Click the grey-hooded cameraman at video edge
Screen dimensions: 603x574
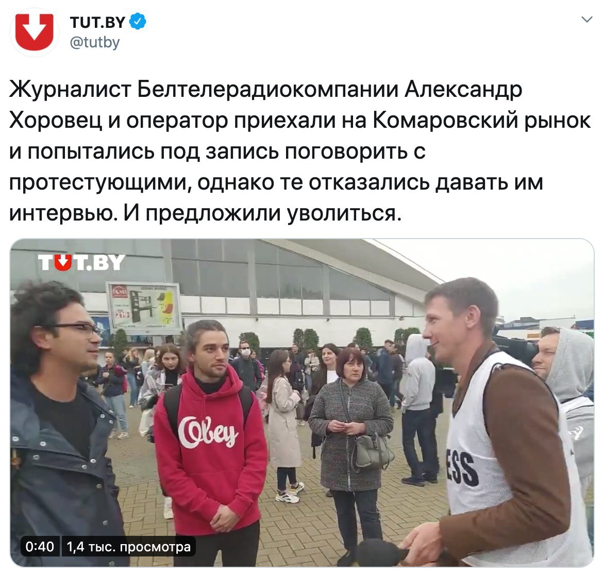tap(563, 381)
